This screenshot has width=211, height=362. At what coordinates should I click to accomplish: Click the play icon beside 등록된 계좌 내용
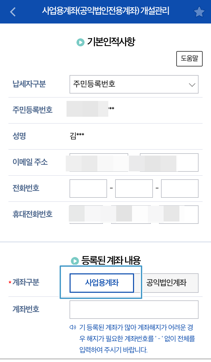(x=74, y=262)
